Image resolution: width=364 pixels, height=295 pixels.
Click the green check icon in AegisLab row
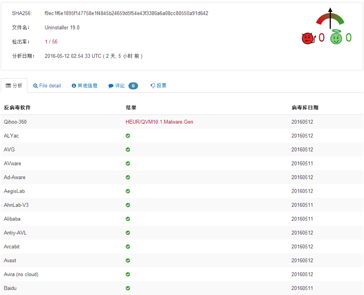pyautogui.click(x=128, y=191)
